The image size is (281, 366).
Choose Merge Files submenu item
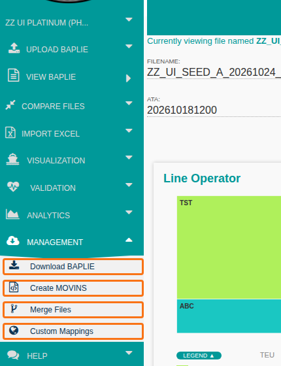point(73,310)
